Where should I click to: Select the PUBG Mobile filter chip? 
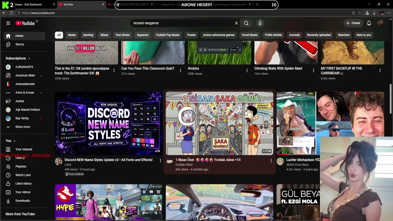pyautogui.click(x=273, y=35)
